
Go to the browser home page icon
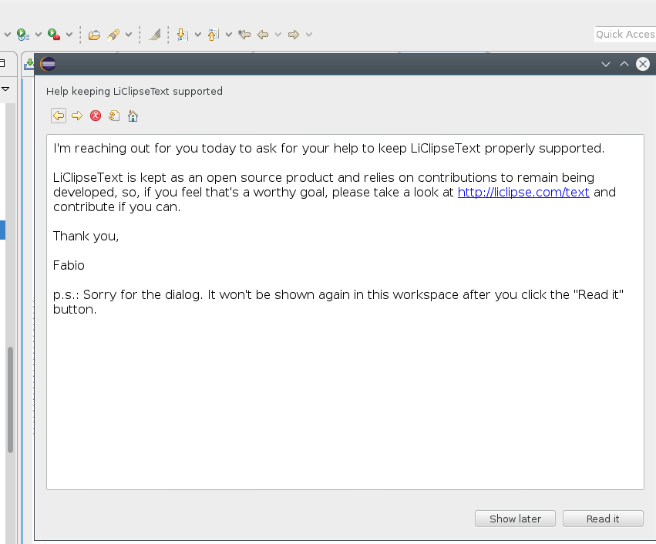[x=133, y=116]
